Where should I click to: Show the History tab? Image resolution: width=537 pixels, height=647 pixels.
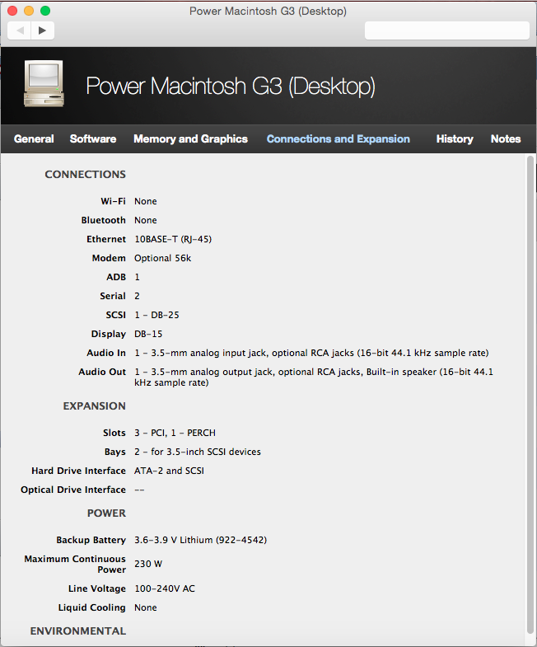455,139
